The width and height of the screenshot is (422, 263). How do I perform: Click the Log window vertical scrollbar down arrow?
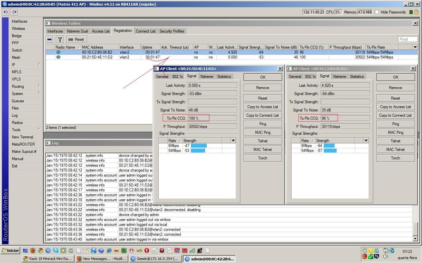point(415,239)
